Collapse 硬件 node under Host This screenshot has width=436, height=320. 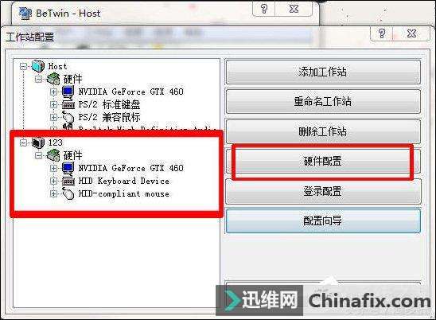click(39, 79)
